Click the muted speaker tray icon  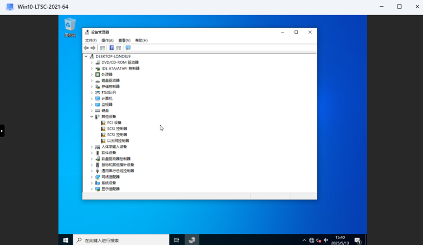coord(319,240)
